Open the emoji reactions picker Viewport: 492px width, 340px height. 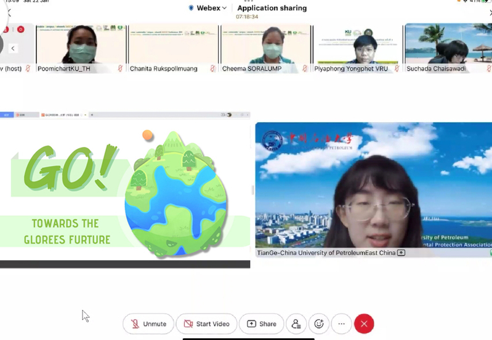pos(319,324)
